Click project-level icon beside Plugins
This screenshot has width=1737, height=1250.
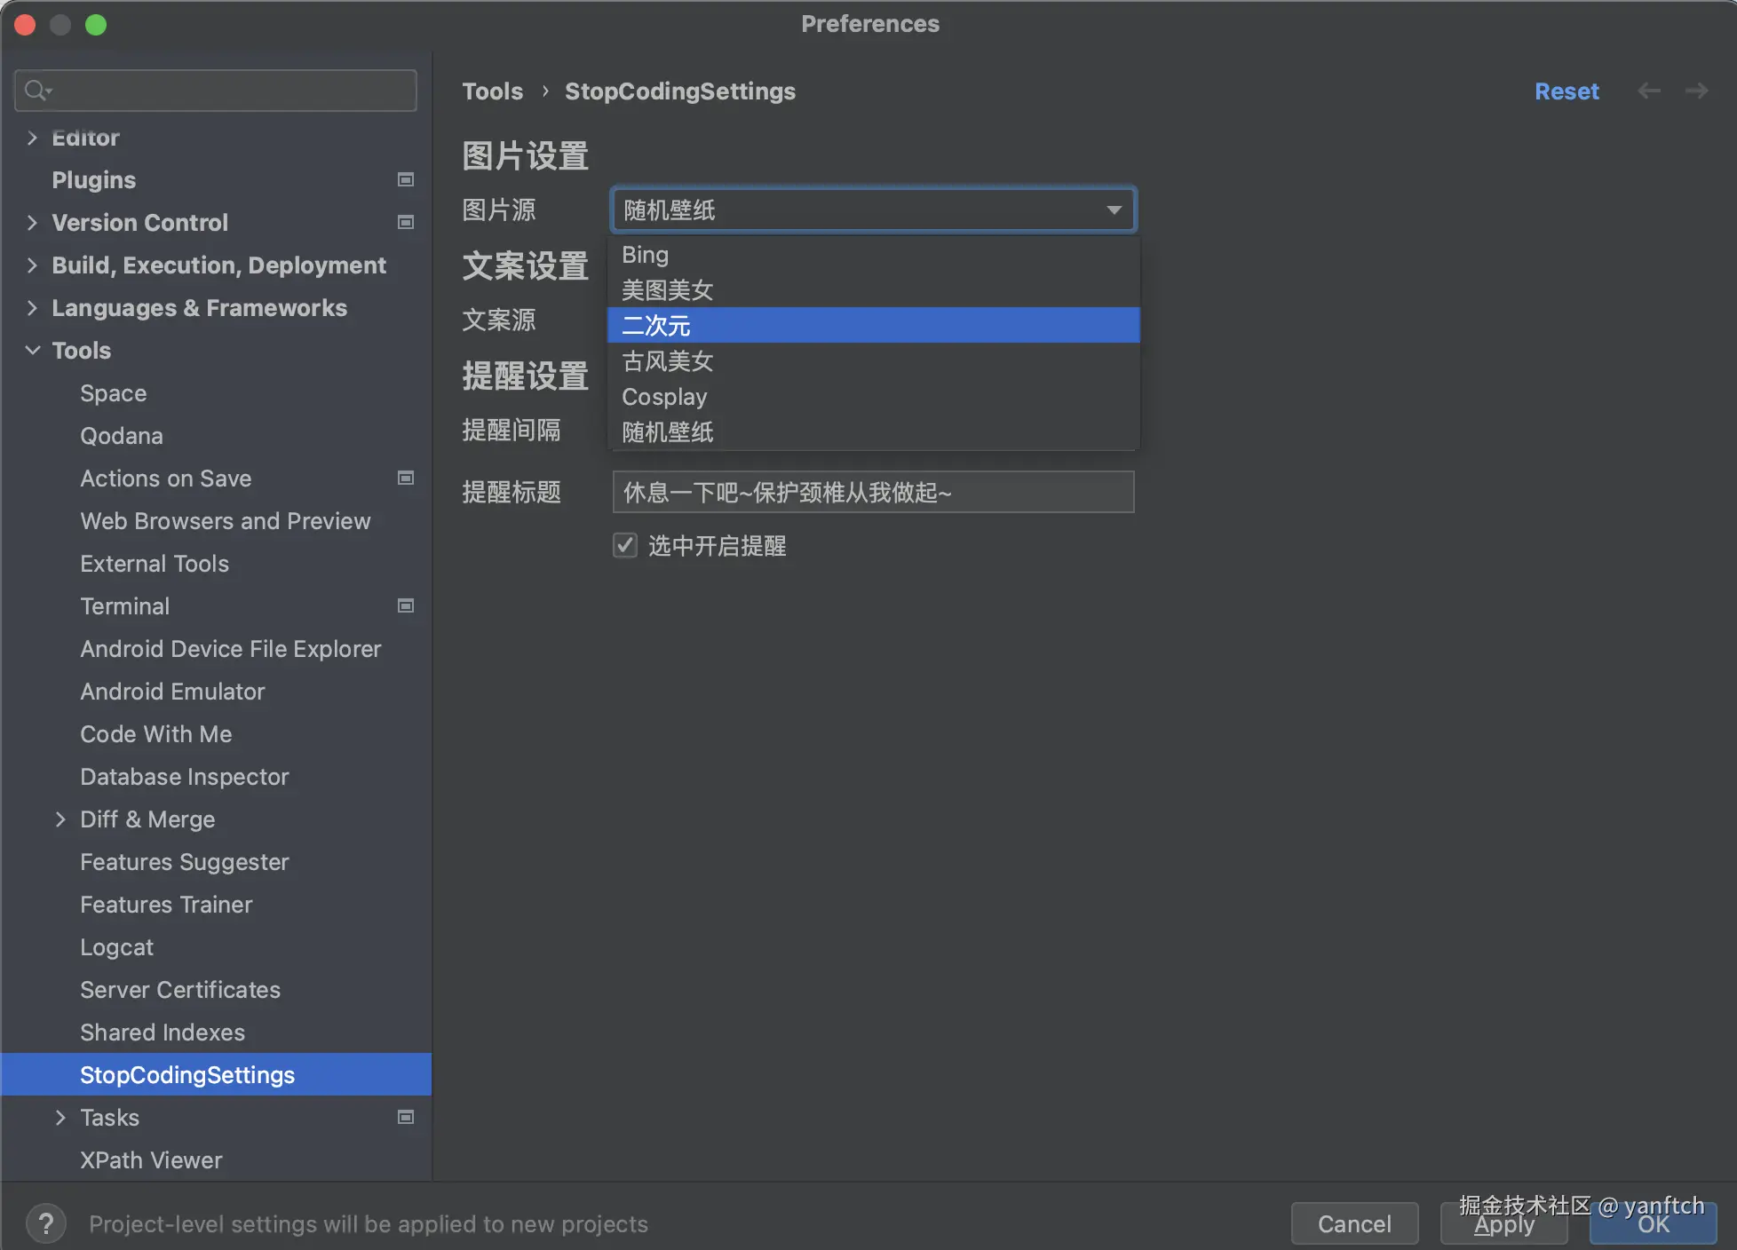[x=406, y=179]
